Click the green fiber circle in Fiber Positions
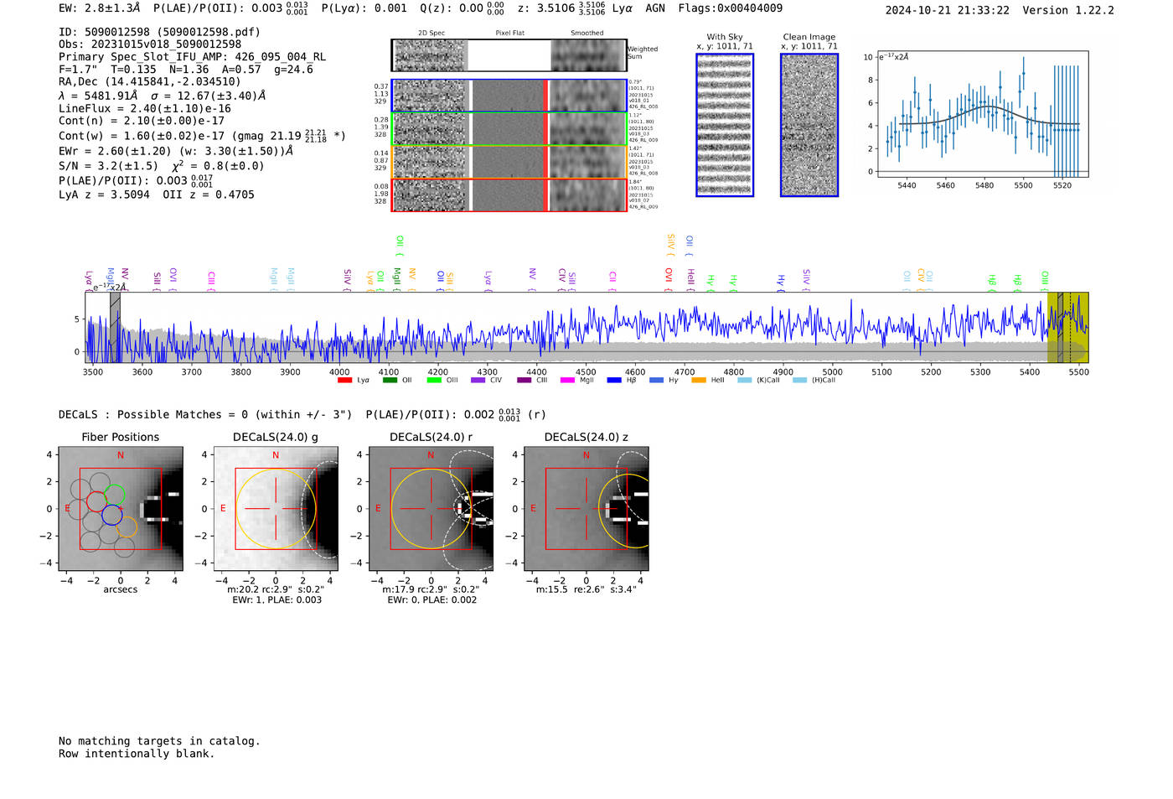This screenshot has height=799, width=1173. pos(116,495)
